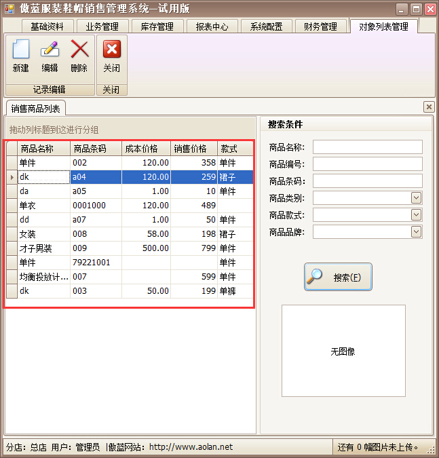Close the 销售商品列表 panel with small X
This screenshot has height=458, width=439.
pos(429,107)
